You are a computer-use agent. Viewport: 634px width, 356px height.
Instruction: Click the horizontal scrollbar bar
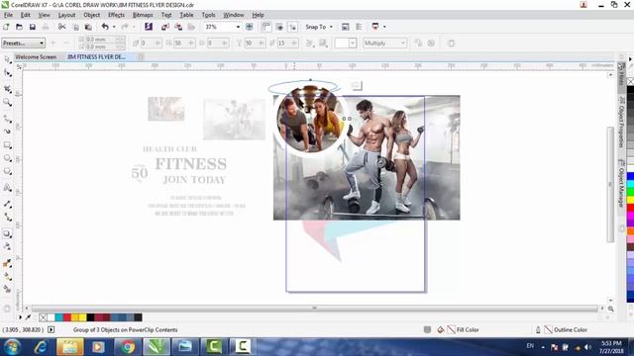click(x=315, y=309)
